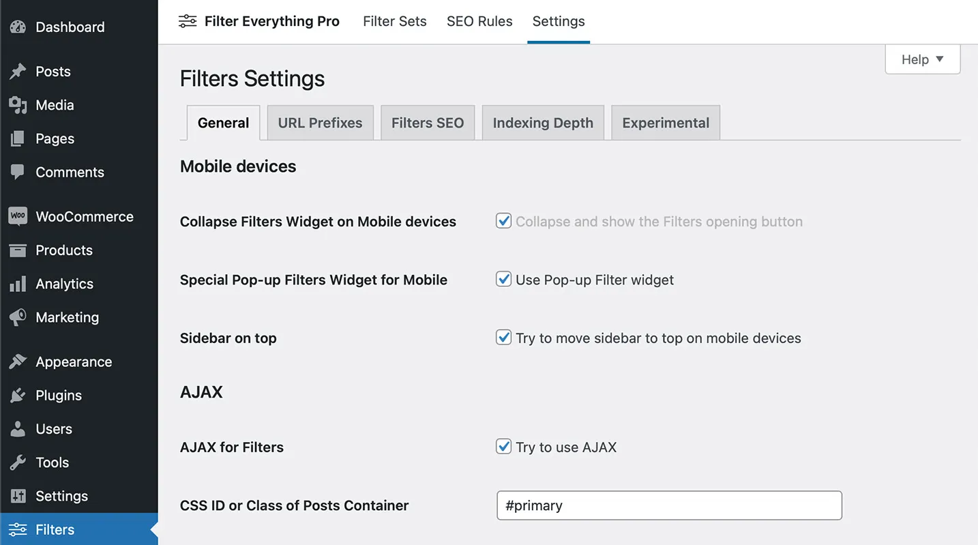Click the Tools wrench icon
The height and width of the screenshot is (545, 978).
[x=18, y=462]
